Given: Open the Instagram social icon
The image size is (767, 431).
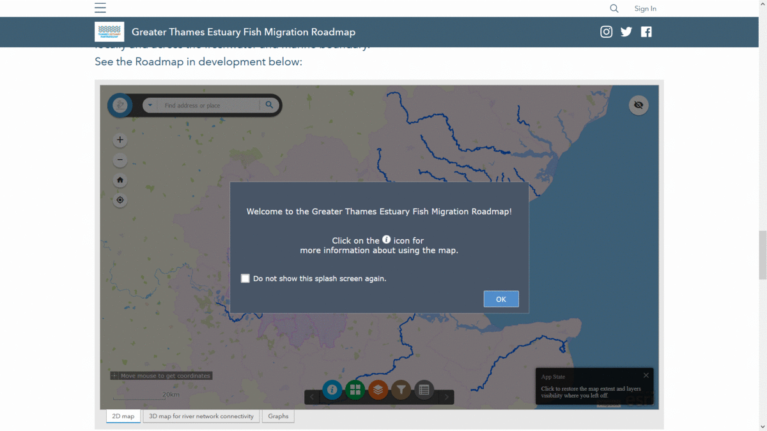Looking at the screenshot, I should [x=606, y=32].
